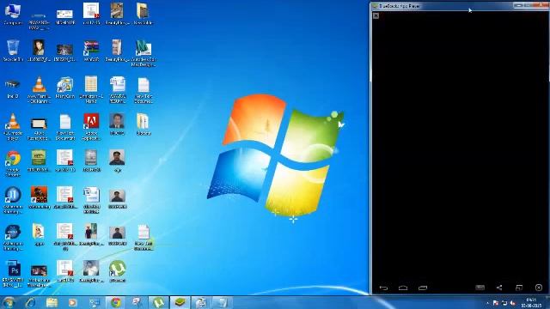
Task: Select the uTorrent desktop shortcut
Action: pos(117,271)
